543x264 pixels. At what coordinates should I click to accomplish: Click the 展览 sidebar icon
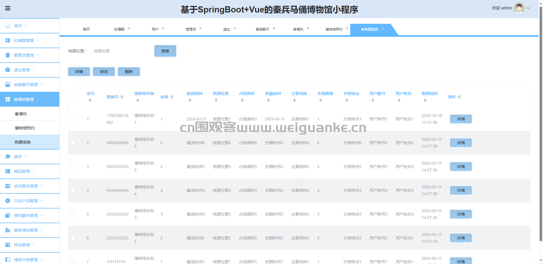click(x=8, y=157)
